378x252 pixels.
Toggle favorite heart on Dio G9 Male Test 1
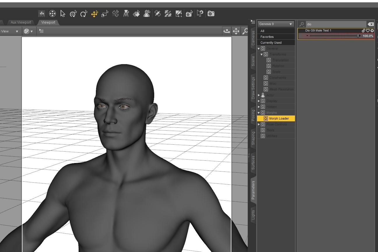click(x=368, y=31)
